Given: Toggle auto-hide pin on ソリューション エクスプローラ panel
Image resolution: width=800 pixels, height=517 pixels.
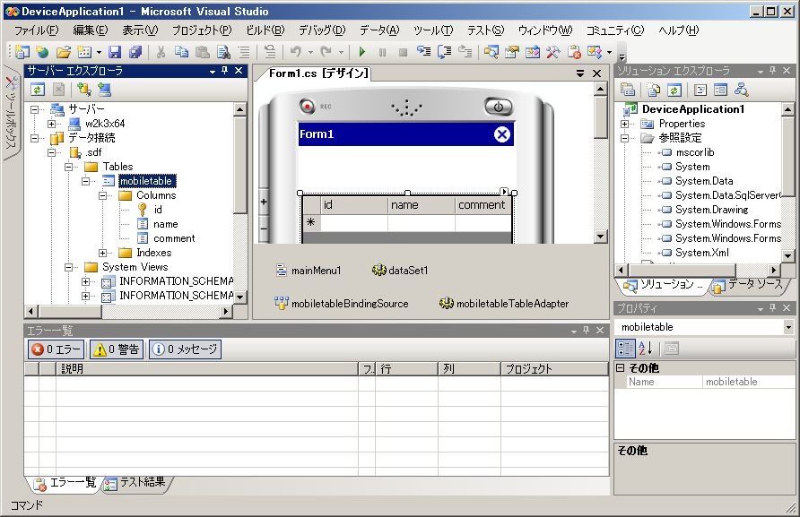Looking at the screenshot, I should pyautogui.click(x=773, y=71).
